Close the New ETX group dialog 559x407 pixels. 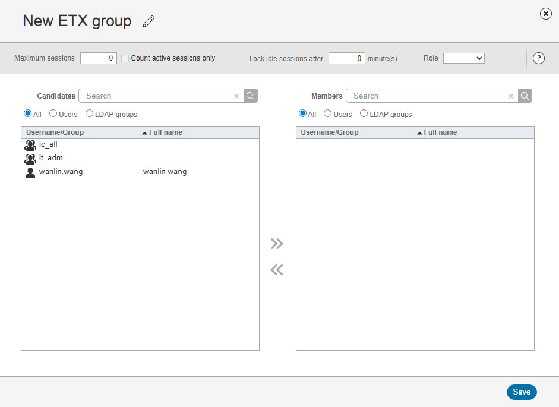coord(545,14)
